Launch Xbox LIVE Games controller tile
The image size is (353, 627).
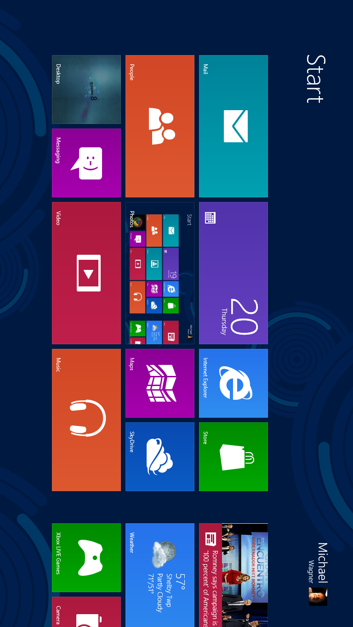(x=86, y=558)
